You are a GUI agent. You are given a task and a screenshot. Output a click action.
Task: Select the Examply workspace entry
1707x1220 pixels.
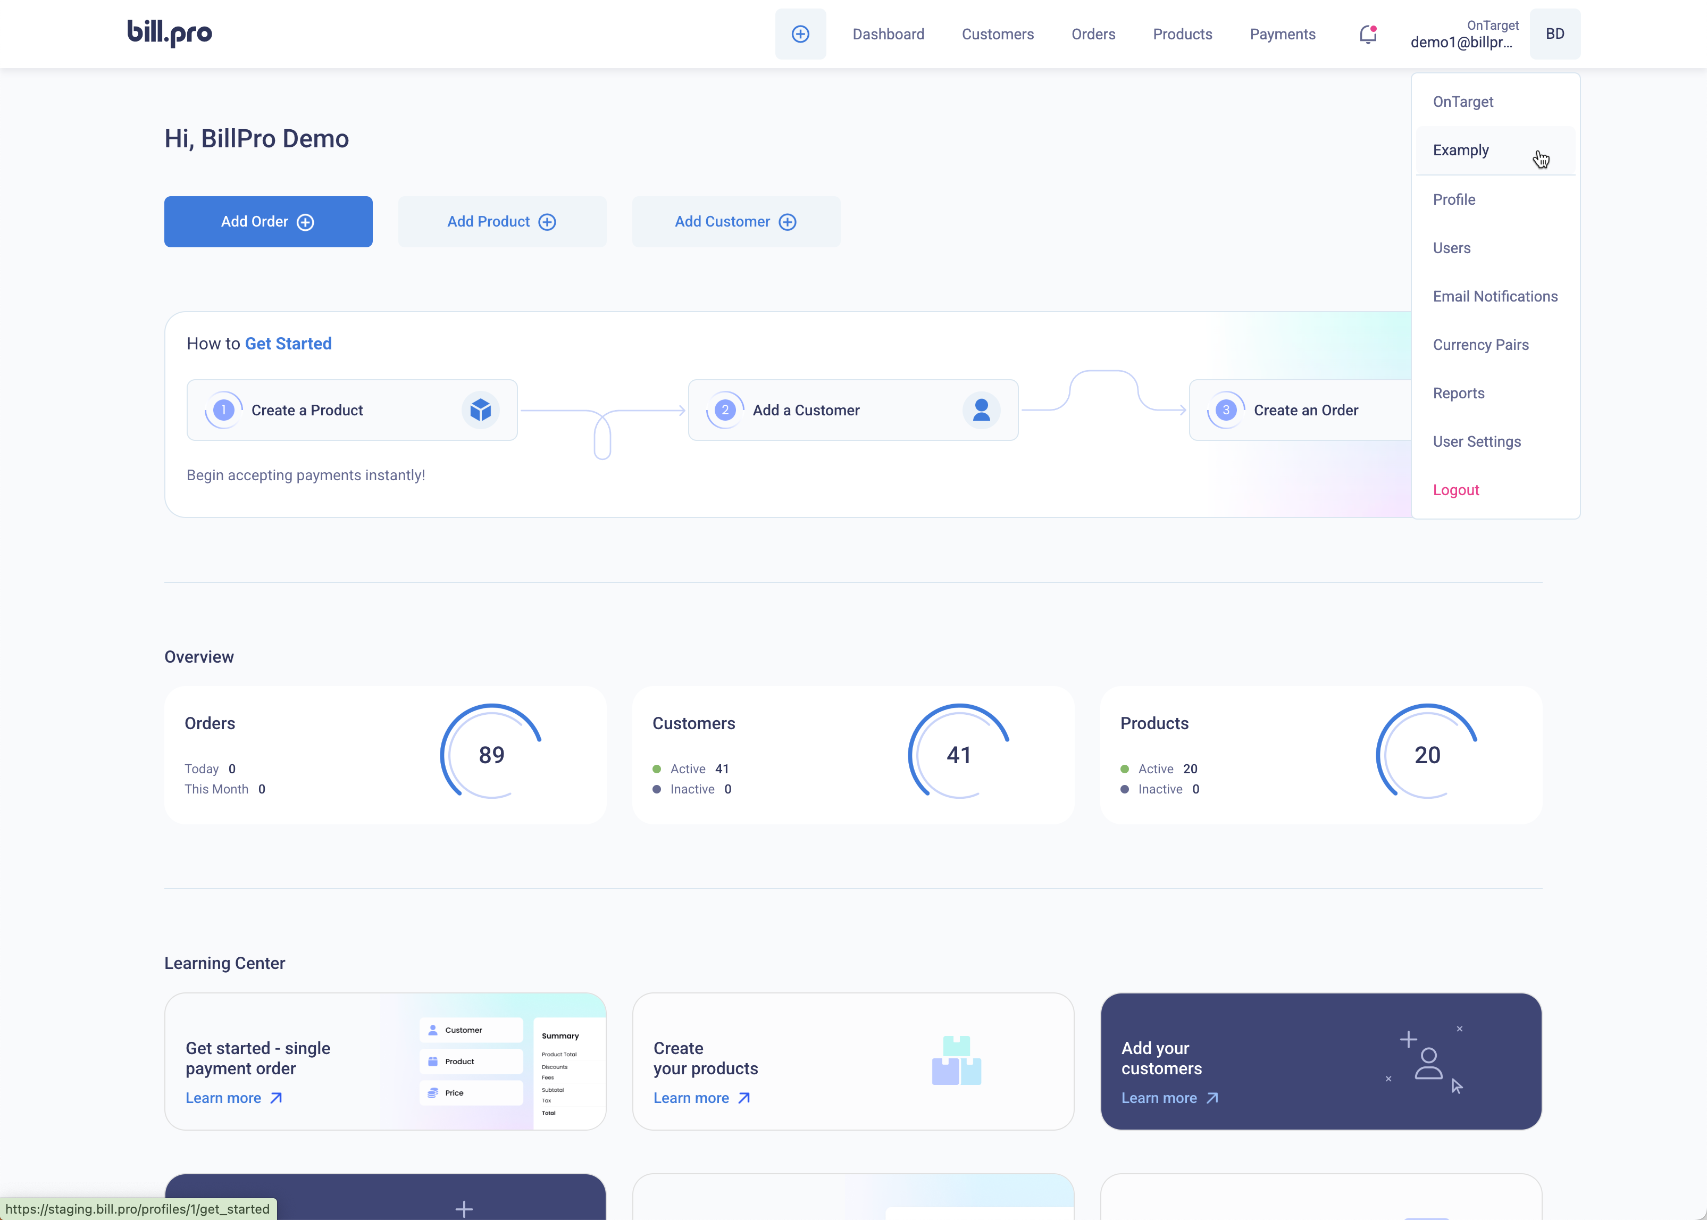1461,151
